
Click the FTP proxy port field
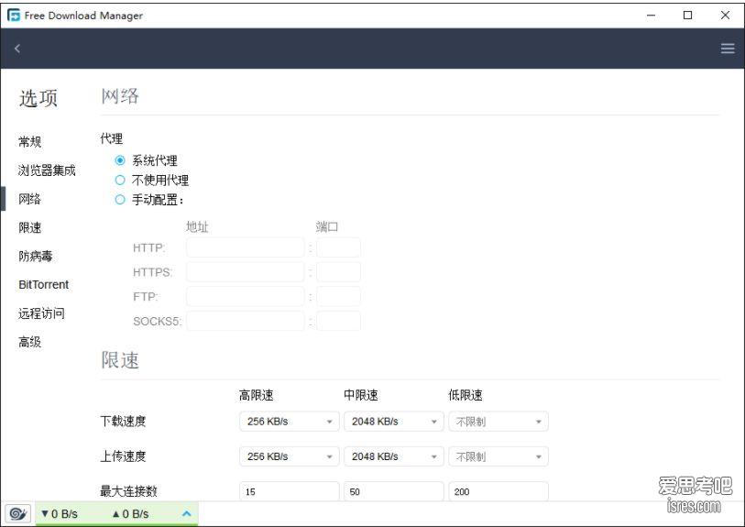[x=338, y=297]
